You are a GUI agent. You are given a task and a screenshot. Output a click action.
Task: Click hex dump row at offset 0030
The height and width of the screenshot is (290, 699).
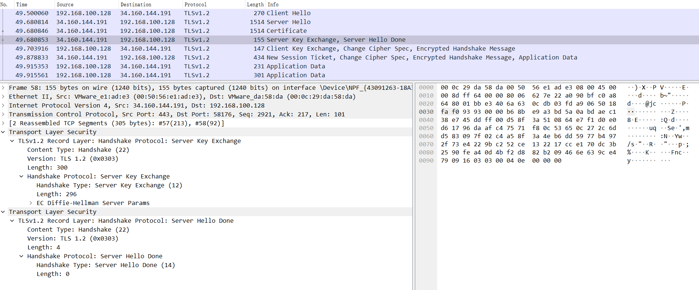[x=528, y=112]
